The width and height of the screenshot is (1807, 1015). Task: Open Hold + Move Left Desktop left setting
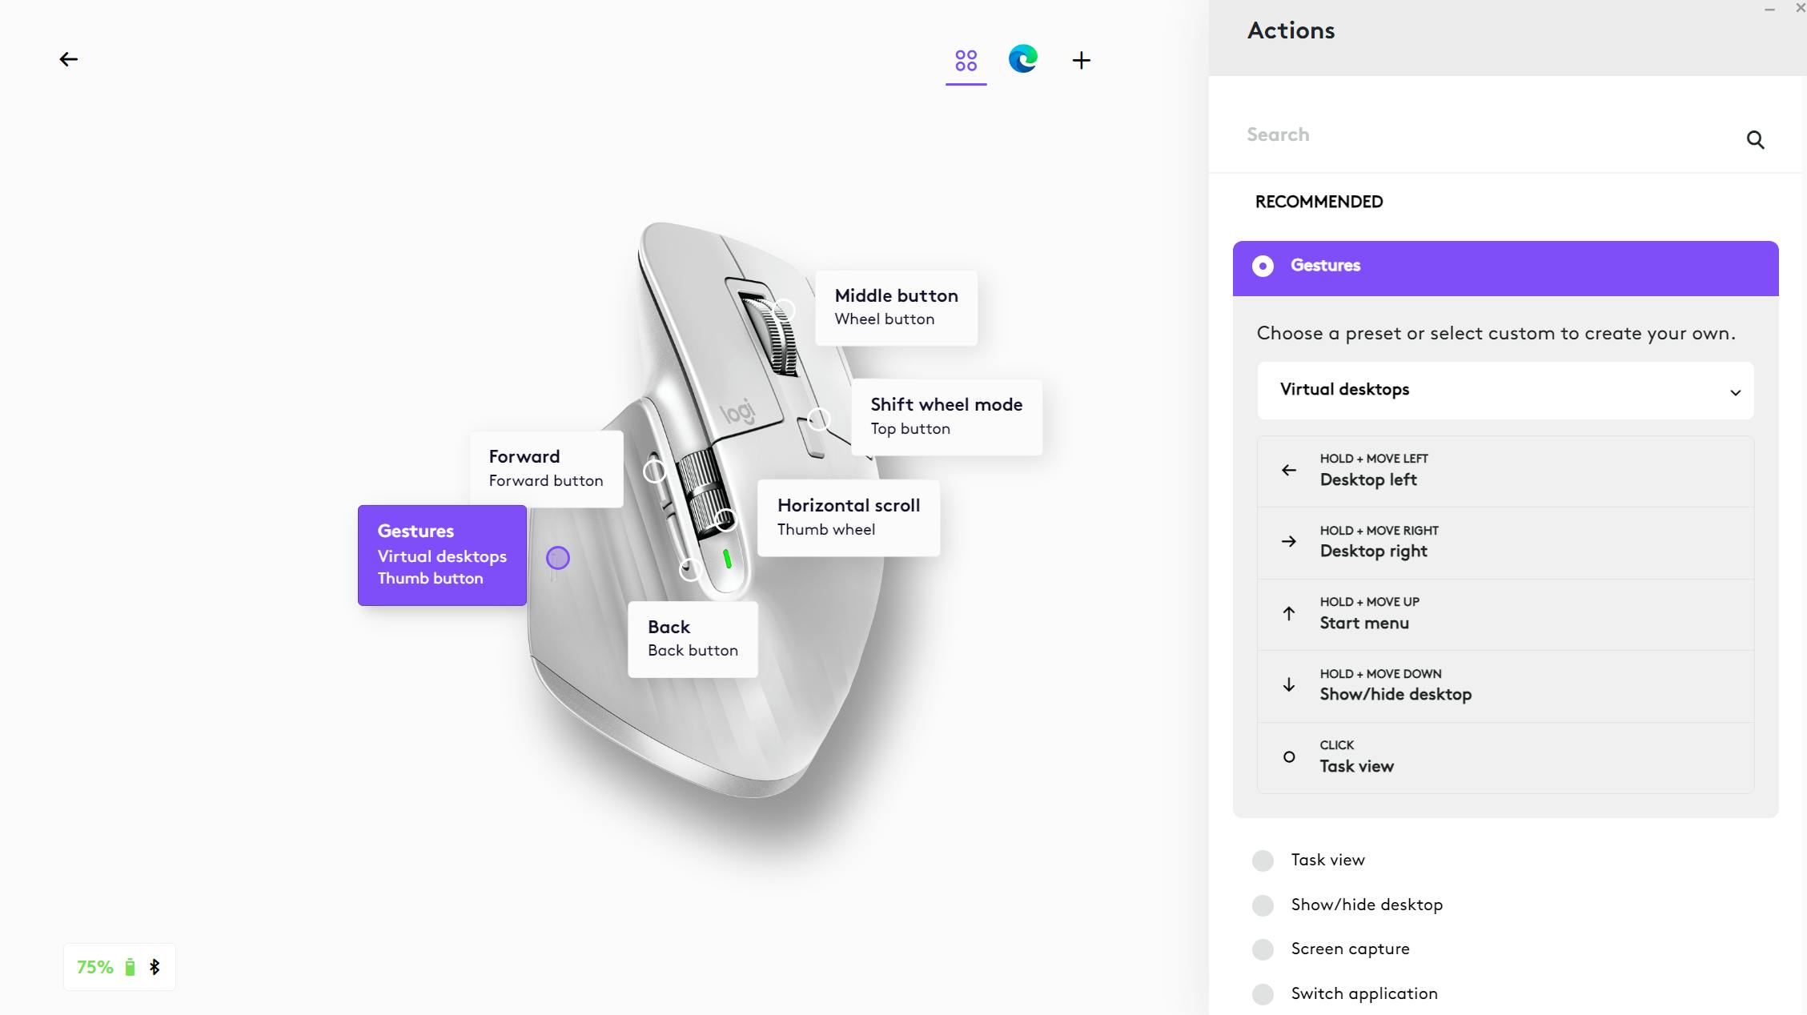tap(1505, 471)
